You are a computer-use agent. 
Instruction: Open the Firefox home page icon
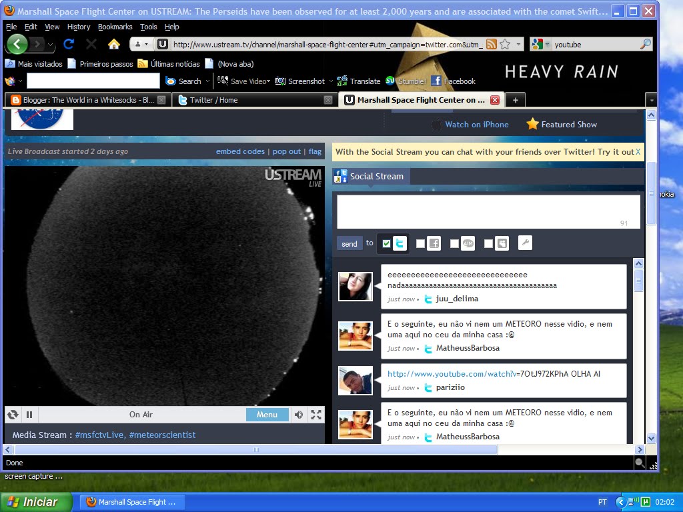[113, 44]
